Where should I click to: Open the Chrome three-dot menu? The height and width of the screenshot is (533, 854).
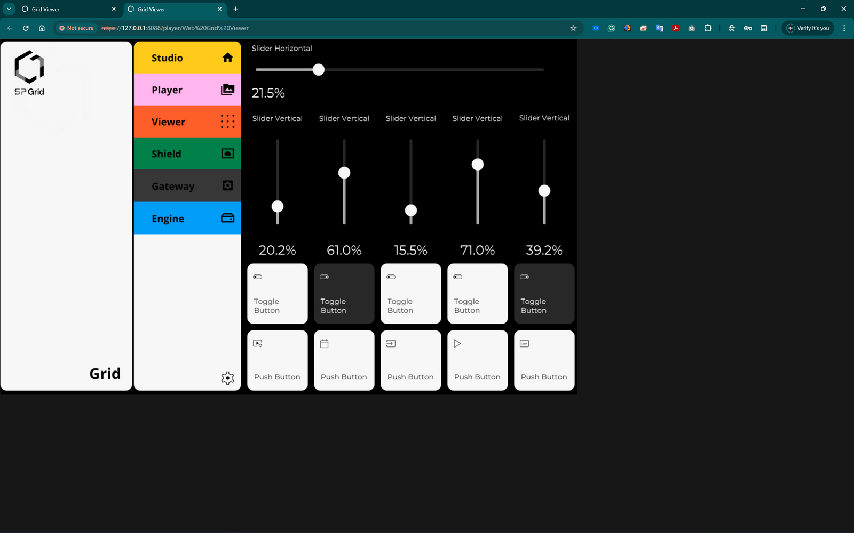tap(844, 28)
